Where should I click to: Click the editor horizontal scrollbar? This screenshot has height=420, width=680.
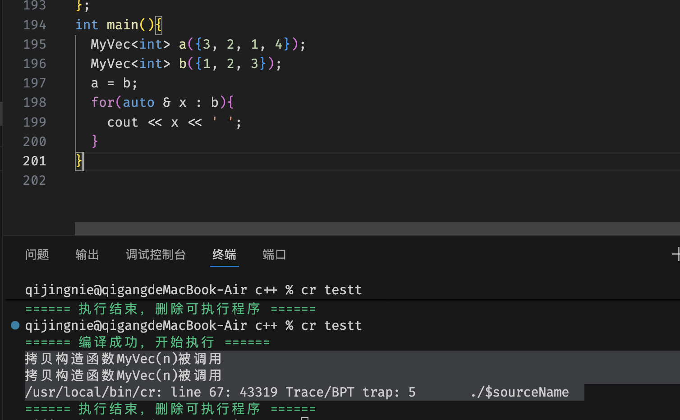click(x=377, y=228)
